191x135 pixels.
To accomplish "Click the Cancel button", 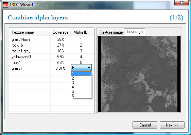I will point(145,125).
